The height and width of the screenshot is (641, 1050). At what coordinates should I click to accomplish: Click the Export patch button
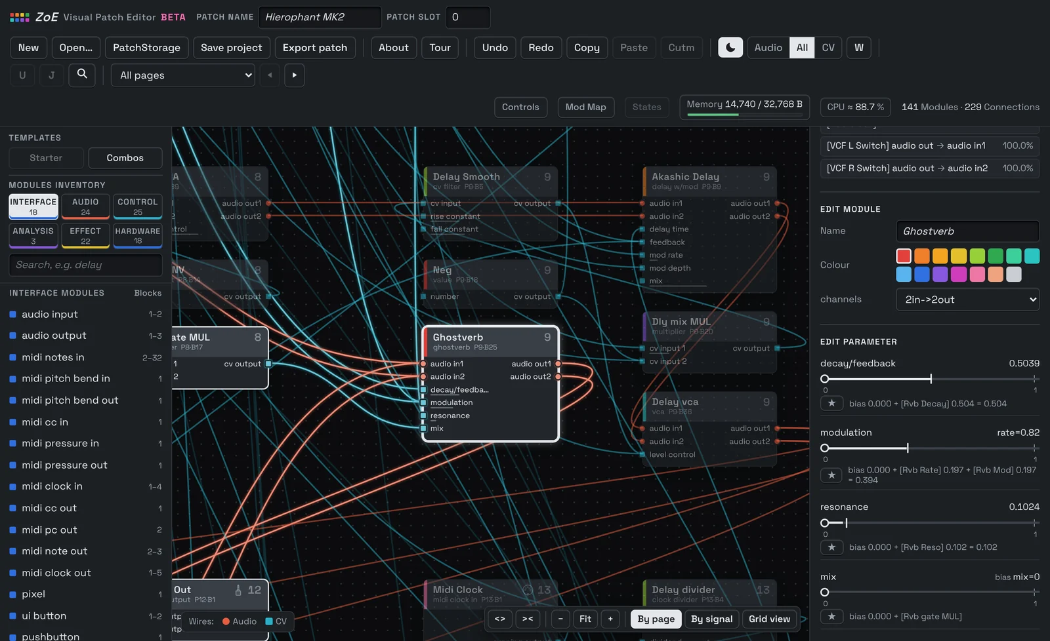(315, 48)
